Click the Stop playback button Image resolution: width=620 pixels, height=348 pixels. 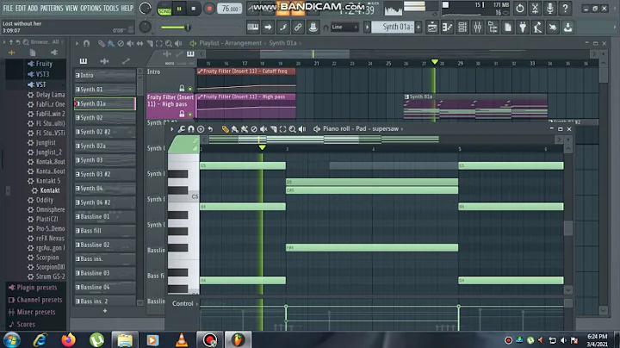pos(194,9)
